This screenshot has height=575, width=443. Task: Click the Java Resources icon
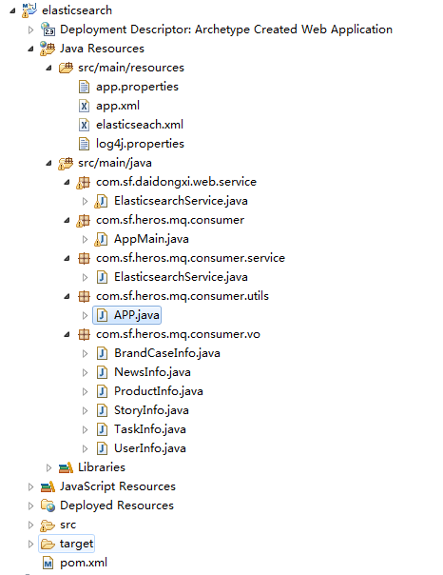point(48,49)
